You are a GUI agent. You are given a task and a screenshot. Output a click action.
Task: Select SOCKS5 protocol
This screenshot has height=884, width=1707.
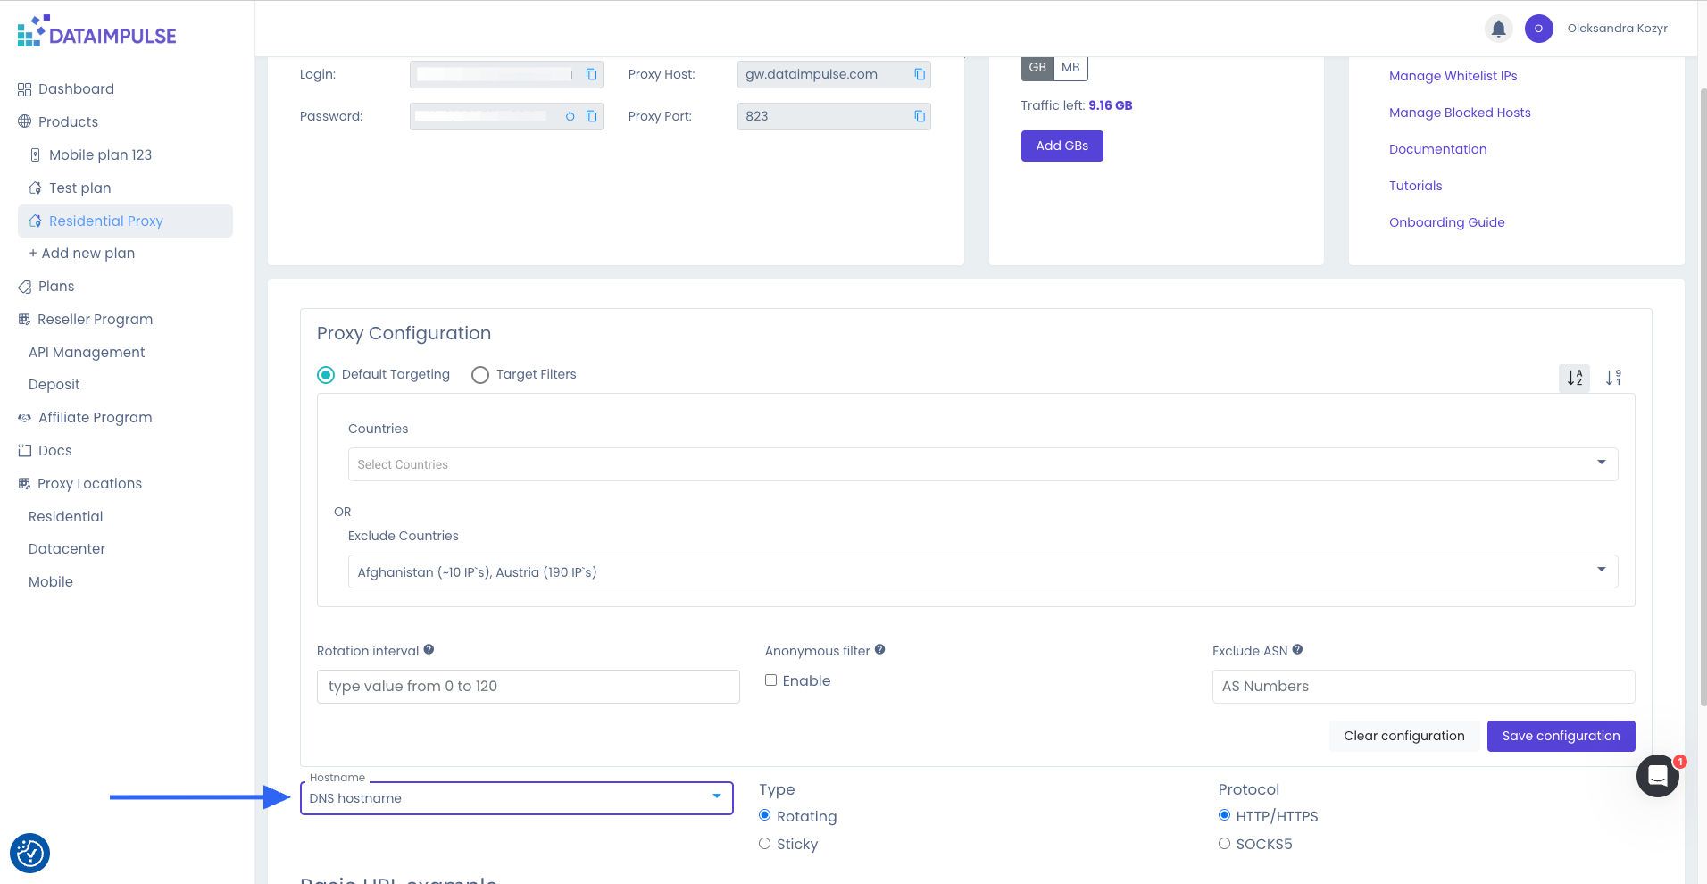coord(1224,844)
